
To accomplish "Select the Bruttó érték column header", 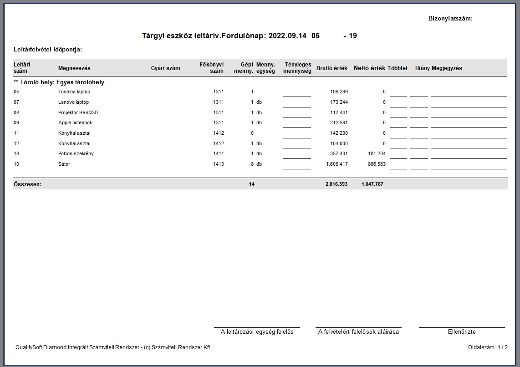I will 331,68.
